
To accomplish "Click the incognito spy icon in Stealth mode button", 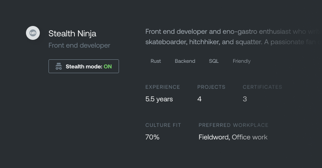I will coord(58,66).
